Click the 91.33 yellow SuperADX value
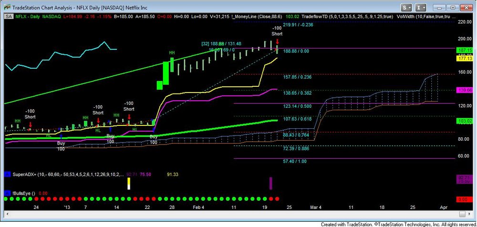This screenshot has height=227, width=477. (x=173, y=175)
